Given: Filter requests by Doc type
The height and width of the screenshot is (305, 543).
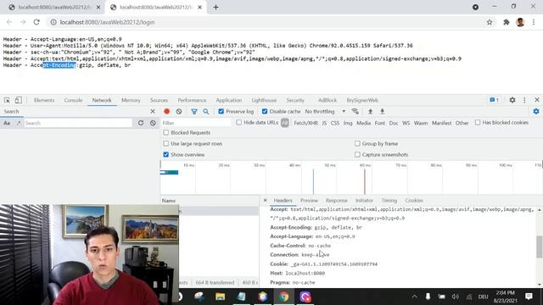Looking at the screenshot, I should coord(394,123).
